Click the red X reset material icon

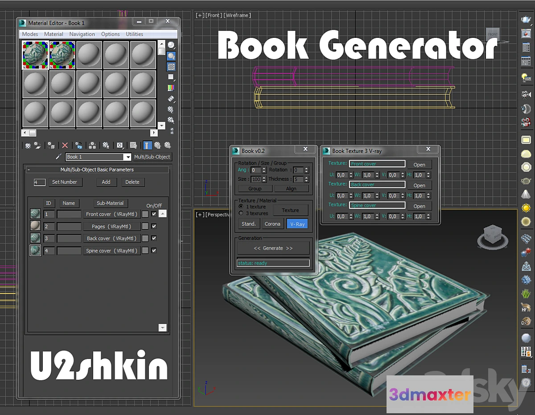65,145
